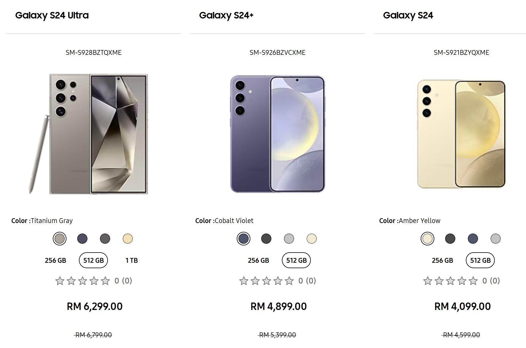Choose the light gray color for Galaxy S24+

tap(289, 239)
